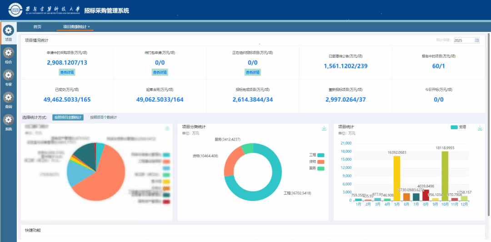491x242 pixels.
Task: Click the calendar icon beside year 2025
Action: pos(476,40)
